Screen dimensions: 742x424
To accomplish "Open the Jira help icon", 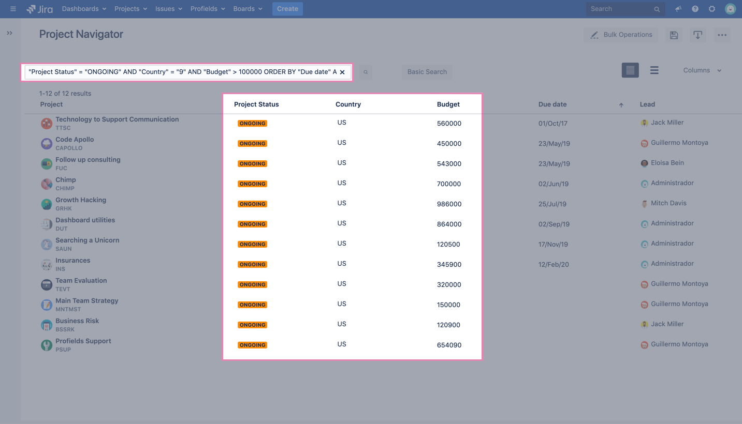I will tap(695, 9).
